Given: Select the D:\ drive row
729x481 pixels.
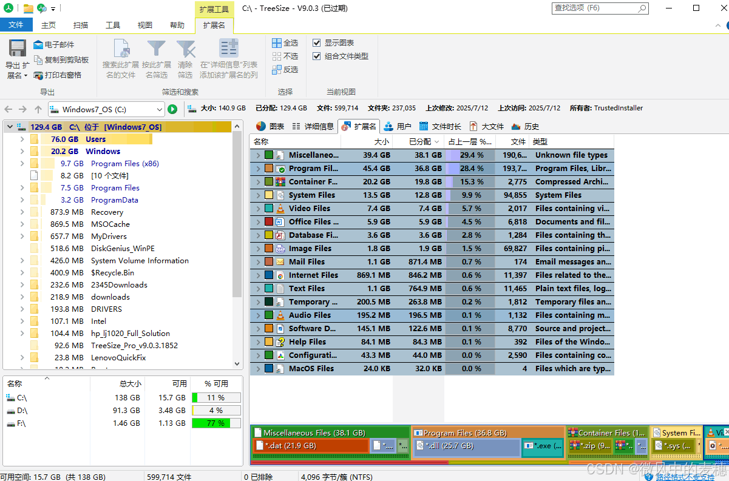Looking at the screenshot, I should 123,410.
